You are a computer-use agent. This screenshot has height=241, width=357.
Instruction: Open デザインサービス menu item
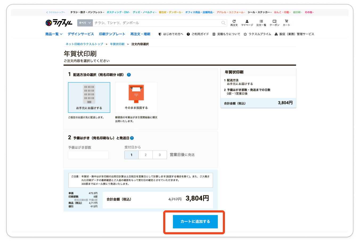81,34
